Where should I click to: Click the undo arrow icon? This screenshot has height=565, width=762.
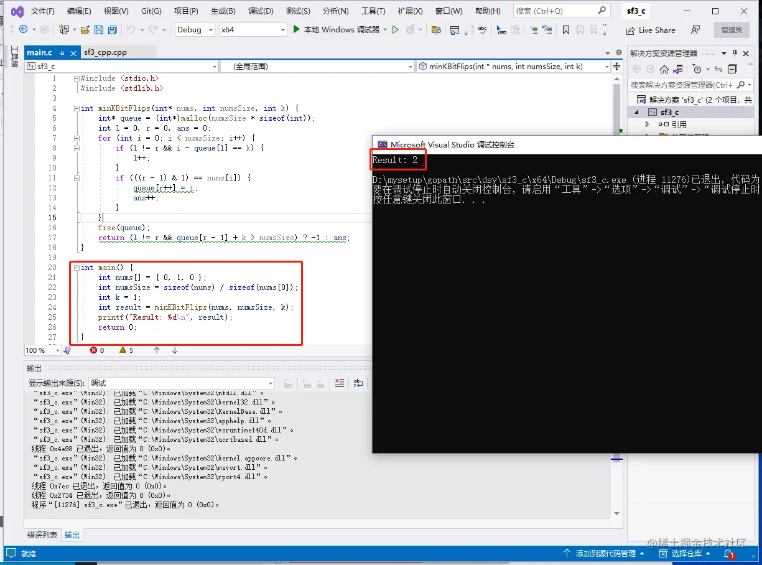[x=131, y=30]
